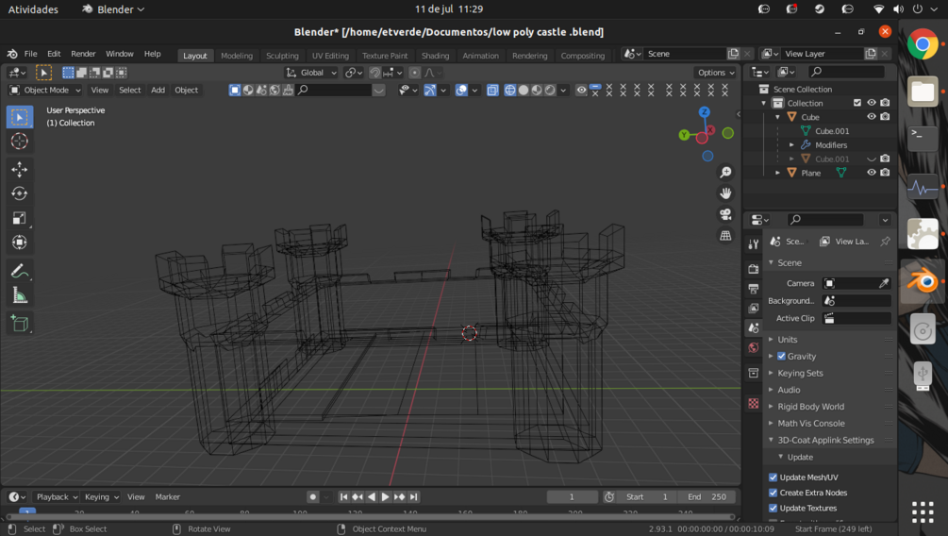Open the Options dropdown
This screenshot has width=948, height=536.
[716, 73]
